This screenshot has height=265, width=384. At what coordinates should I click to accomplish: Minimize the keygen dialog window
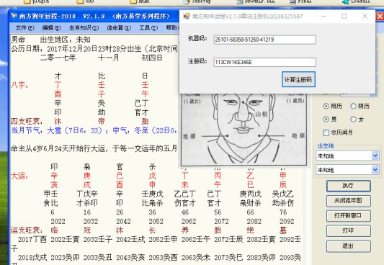pyautogui.click(x=323, y=16)
